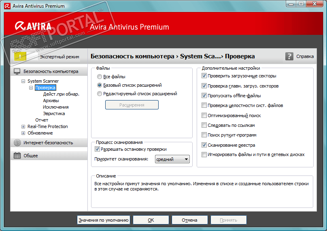Click the Отмена button
Image resolution: width=327 pixels, height=231 pixels.
click(x=189, y=220)
